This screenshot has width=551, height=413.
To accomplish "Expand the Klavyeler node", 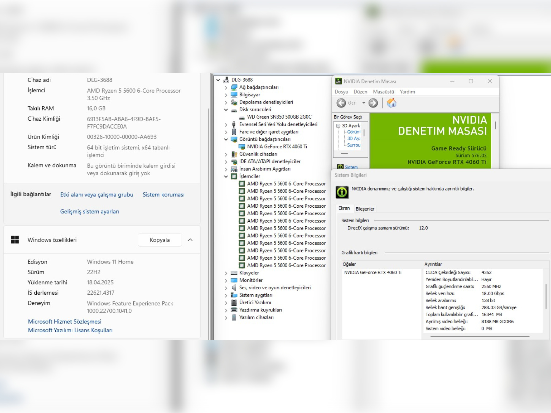I will (x=226, y=273).
